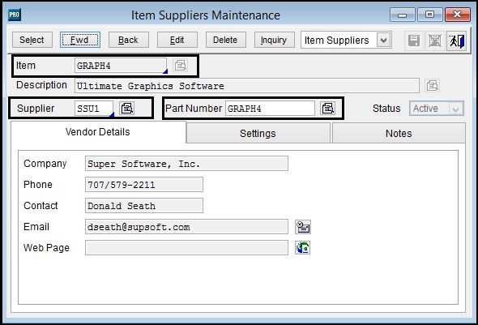The height and width of the screenshot is (325, 478).
Task: Click the web browser icon beside Web Page
Action: (x=303, y=248)
